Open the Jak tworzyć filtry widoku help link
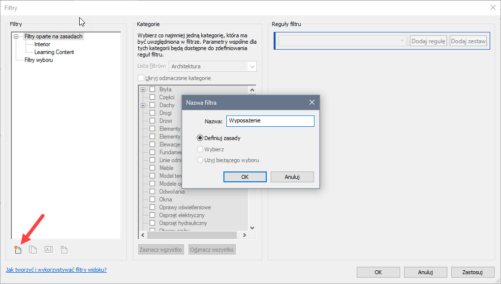501x284 pixels. [x=56, y=270]
